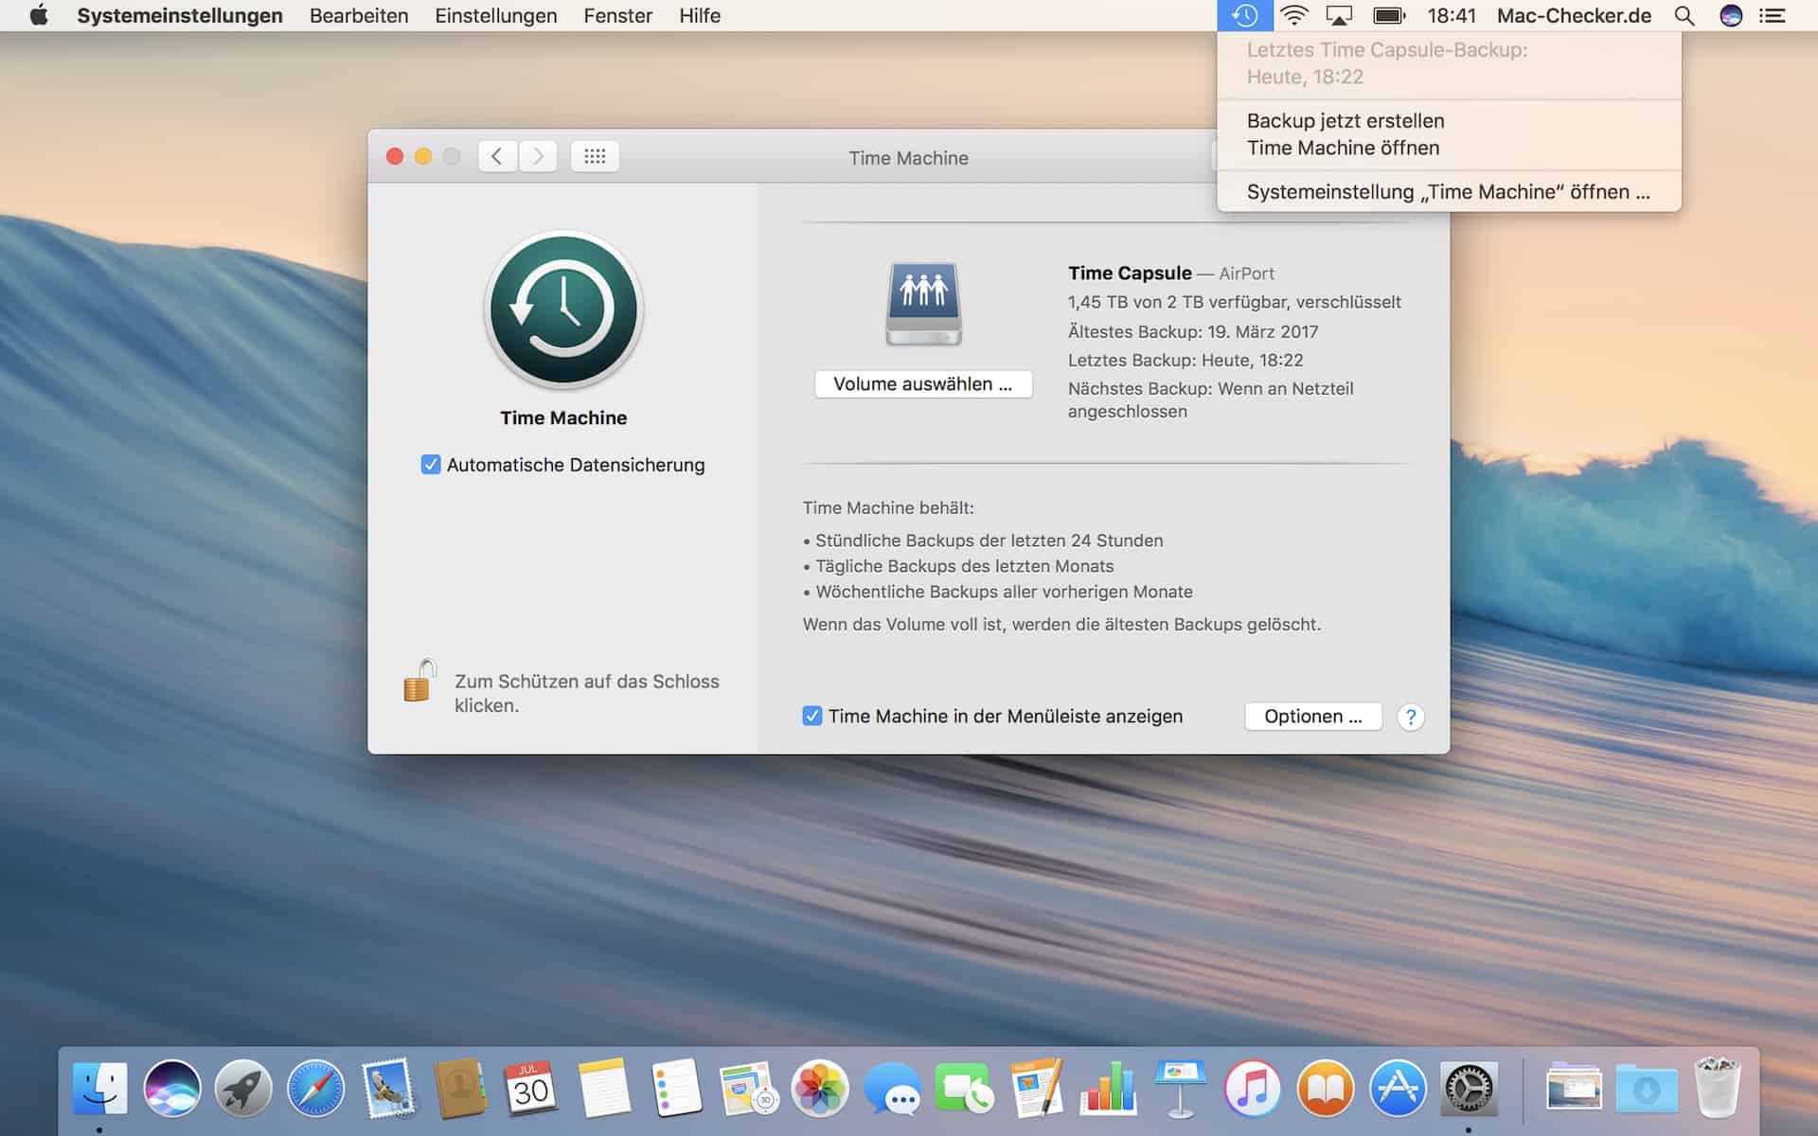Open iTunes music note in the Dock
Screen dimensions: 1818x1136
[1252, 1088]
